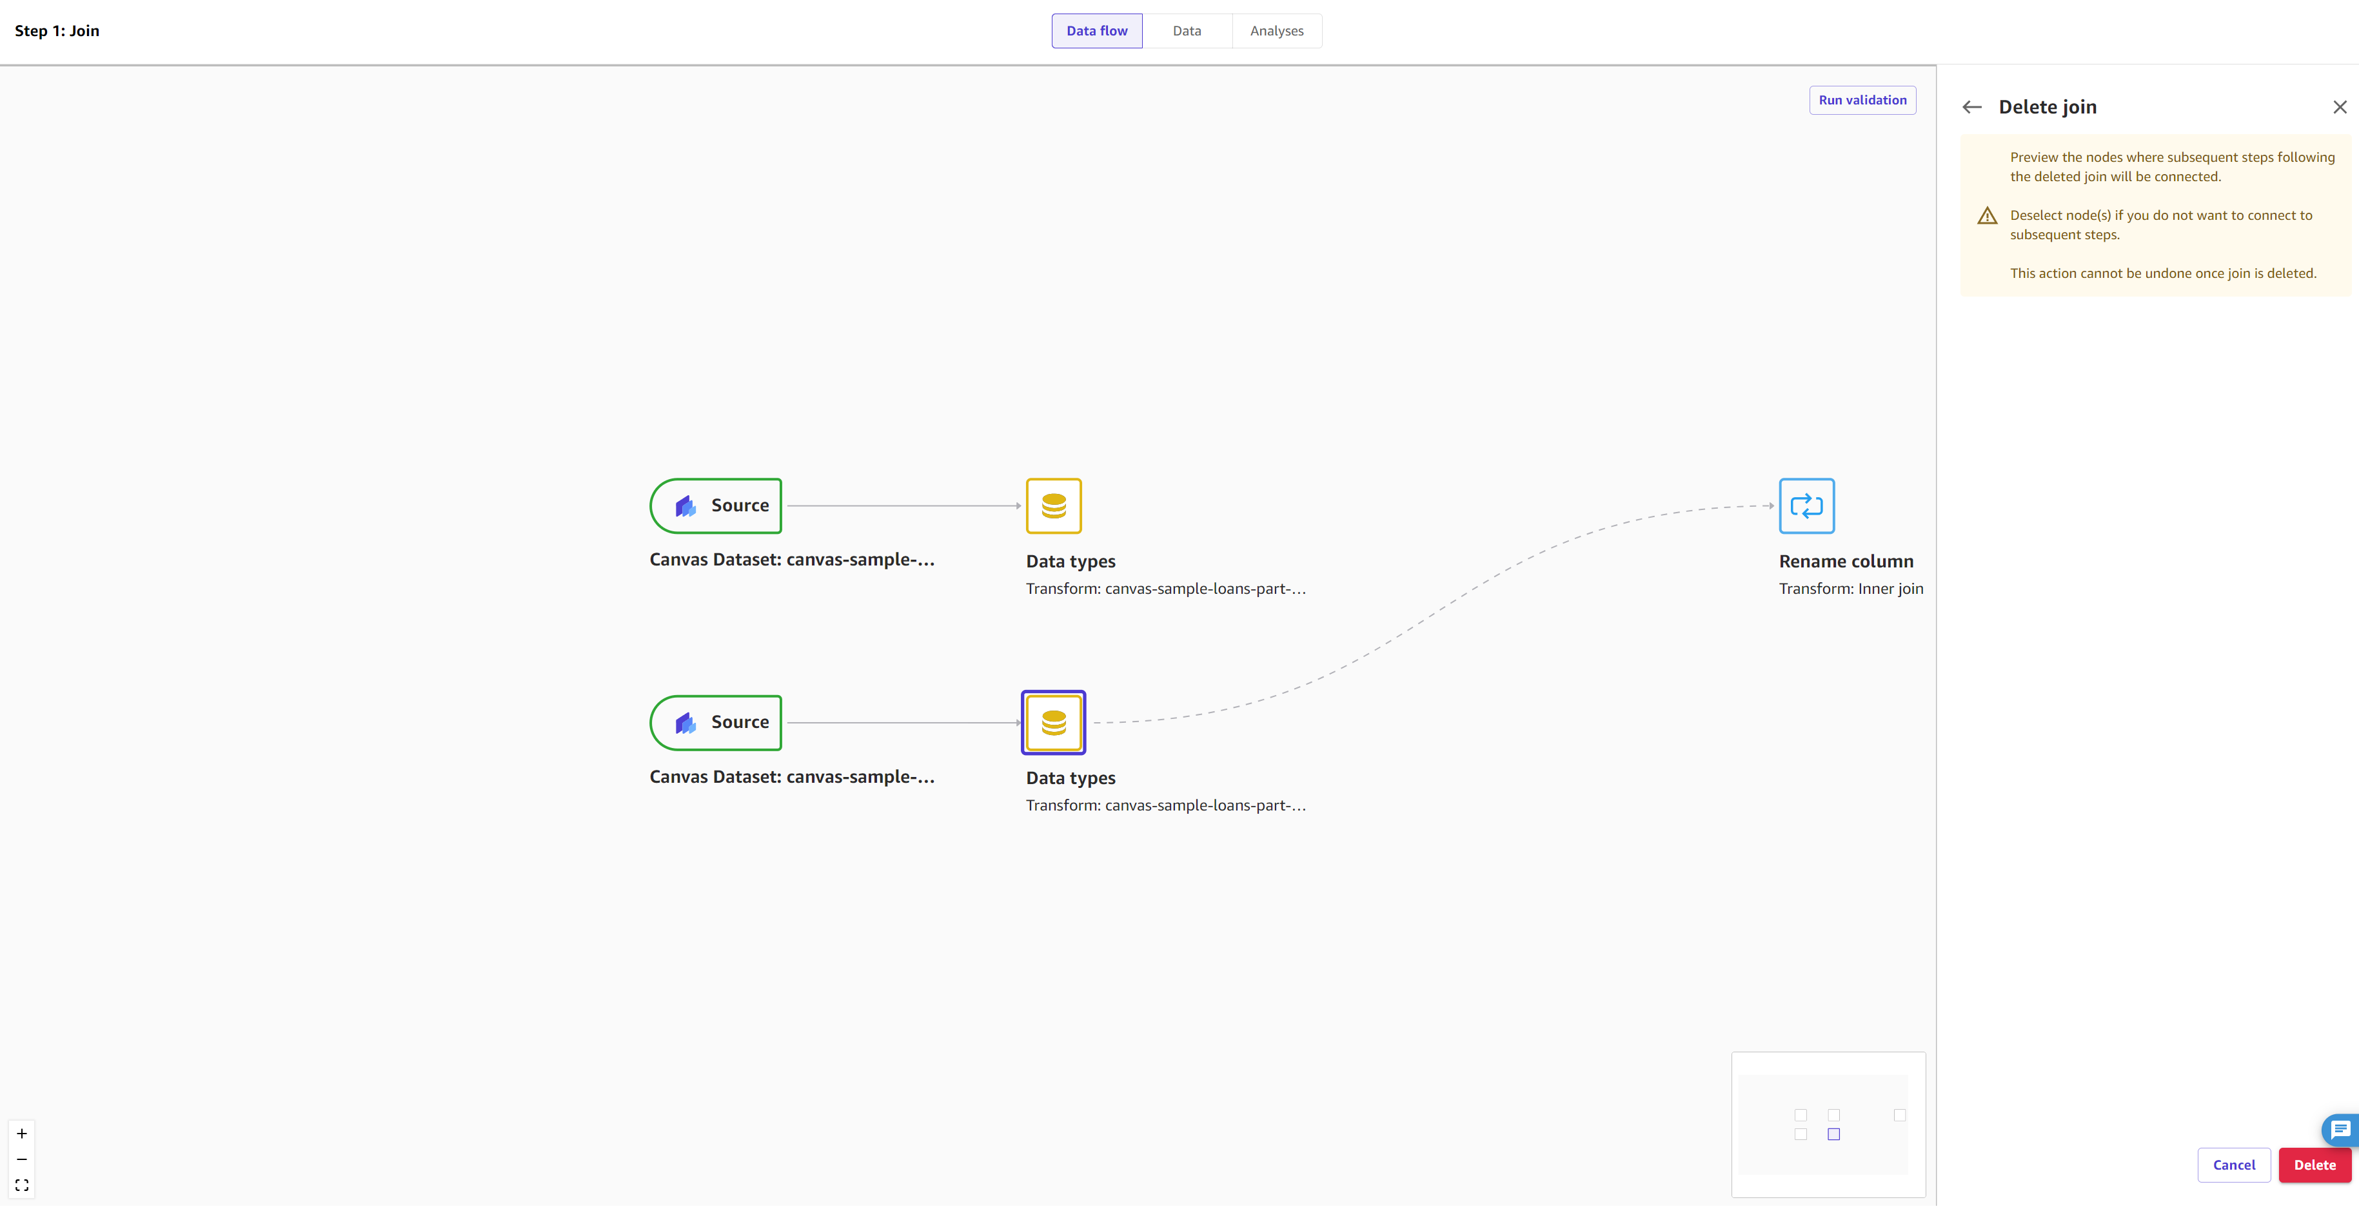Click the Rename column transform icon
Image resolution: width=2359 pixels, height=1209 pixels.
click(x=1806, y=506)
